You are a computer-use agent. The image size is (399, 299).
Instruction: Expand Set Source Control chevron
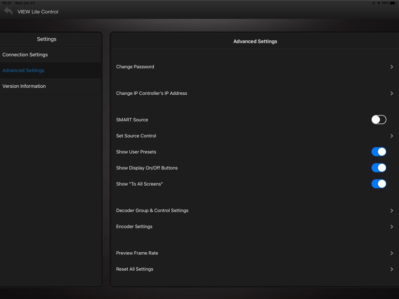tap(392, 136)
